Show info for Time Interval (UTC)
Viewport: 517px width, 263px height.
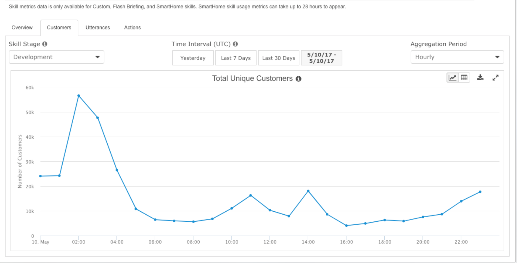(x=235, y=44)
